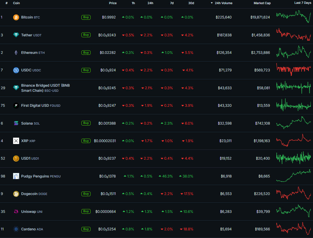Sort by the 7d change column
Screen dimensions: 313x238
172,3
